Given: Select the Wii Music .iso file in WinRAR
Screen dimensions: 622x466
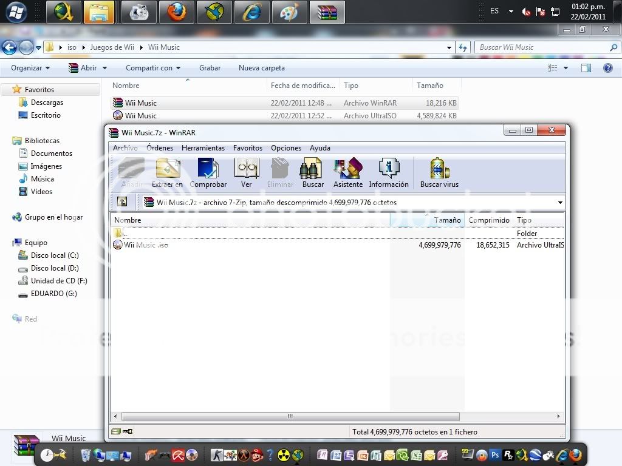Looking at the screenshot, I should (146, 245).
